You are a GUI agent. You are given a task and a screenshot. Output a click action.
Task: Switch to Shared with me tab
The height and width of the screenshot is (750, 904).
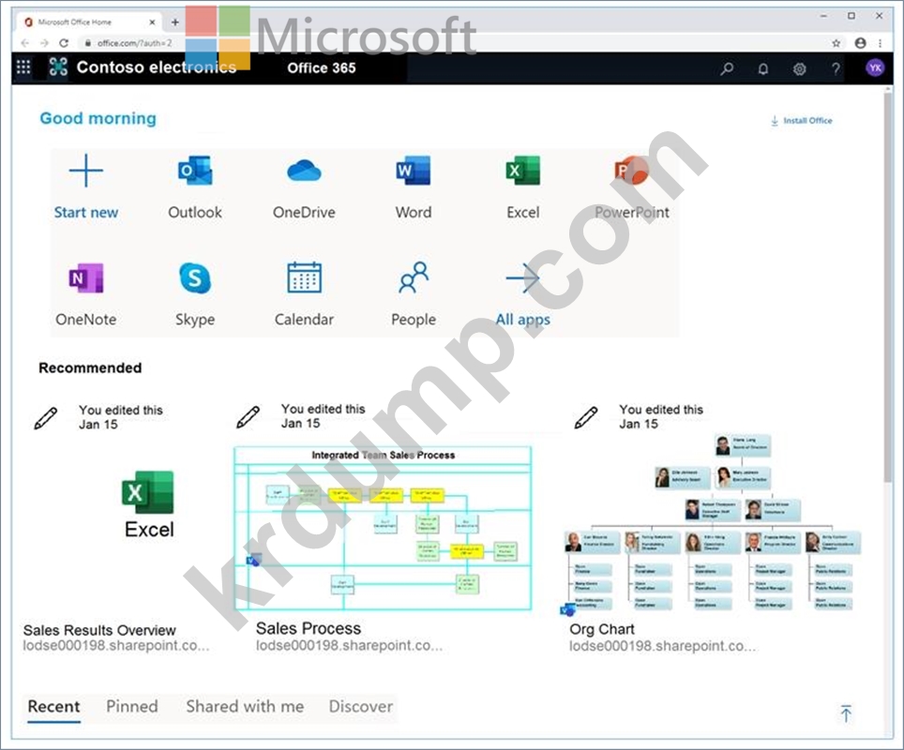coord(245,707)
